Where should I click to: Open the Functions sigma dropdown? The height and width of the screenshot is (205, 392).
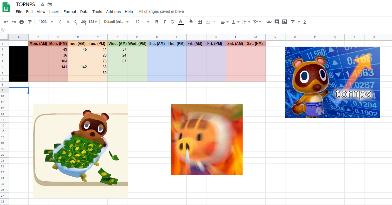307,22
